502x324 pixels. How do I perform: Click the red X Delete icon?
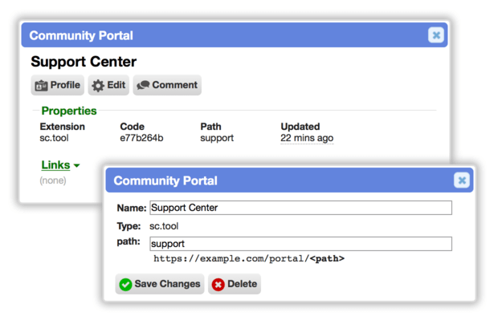[x=218, y=284]
